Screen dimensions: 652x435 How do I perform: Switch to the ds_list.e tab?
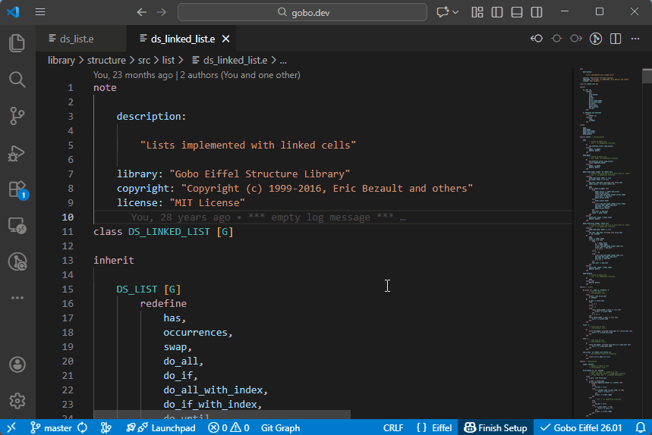[76, 39]
